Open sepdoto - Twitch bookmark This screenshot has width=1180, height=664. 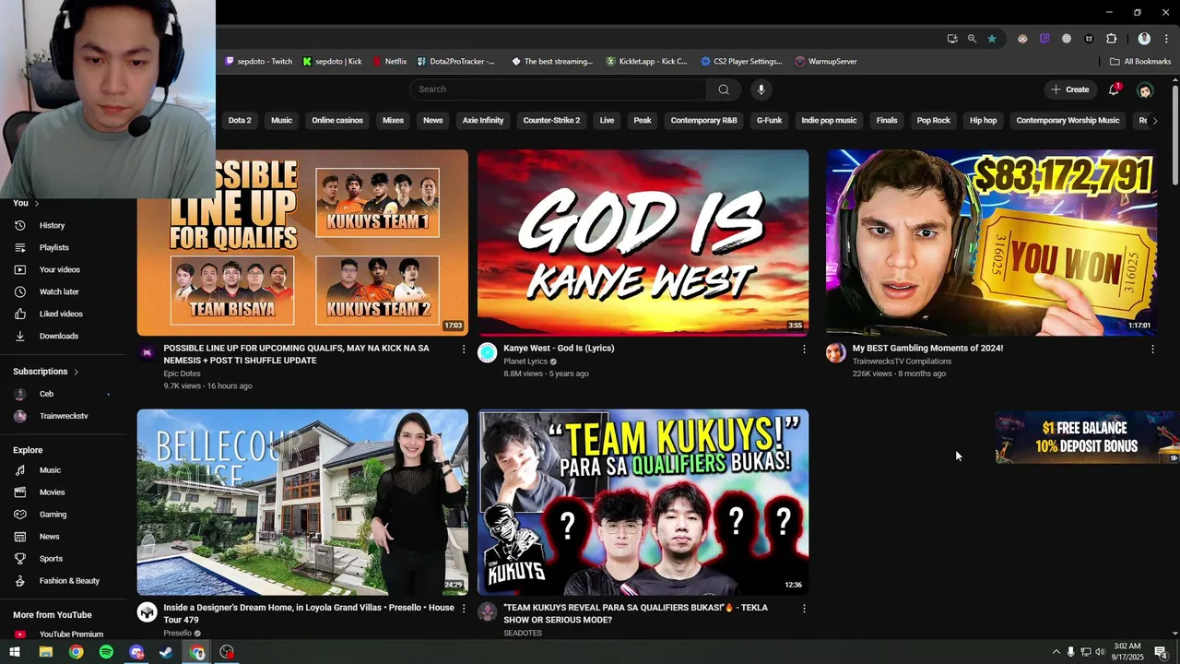tap(258, 62)
